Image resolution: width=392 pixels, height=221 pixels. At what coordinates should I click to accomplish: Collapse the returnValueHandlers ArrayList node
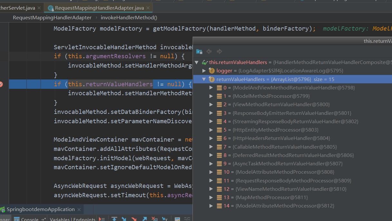click(x=204, y=79)
